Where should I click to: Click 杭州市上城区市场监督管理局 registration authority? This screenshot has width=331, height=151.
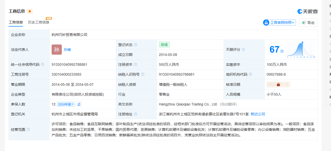pos(75,114)
